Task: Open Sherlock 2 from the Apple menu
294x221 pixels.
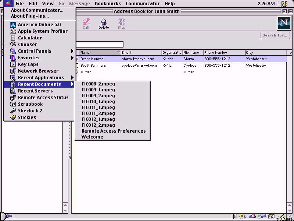Action: coord(30,111)
